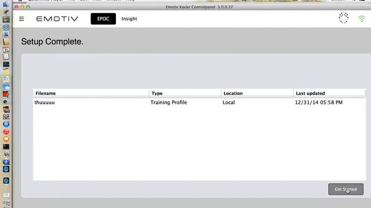The height and width of the screenshot is (208, 371).
Task: Click the Local location cell
Action: (x=229, y=102)
